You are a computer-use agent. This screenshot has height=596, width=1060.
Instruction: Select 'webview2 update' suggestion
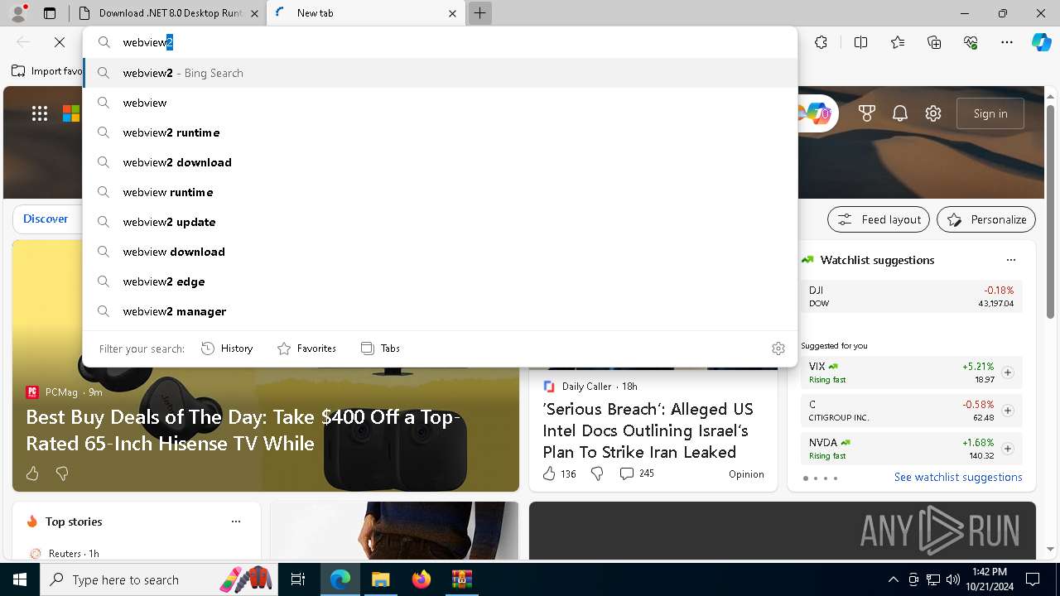click(440, 222)
